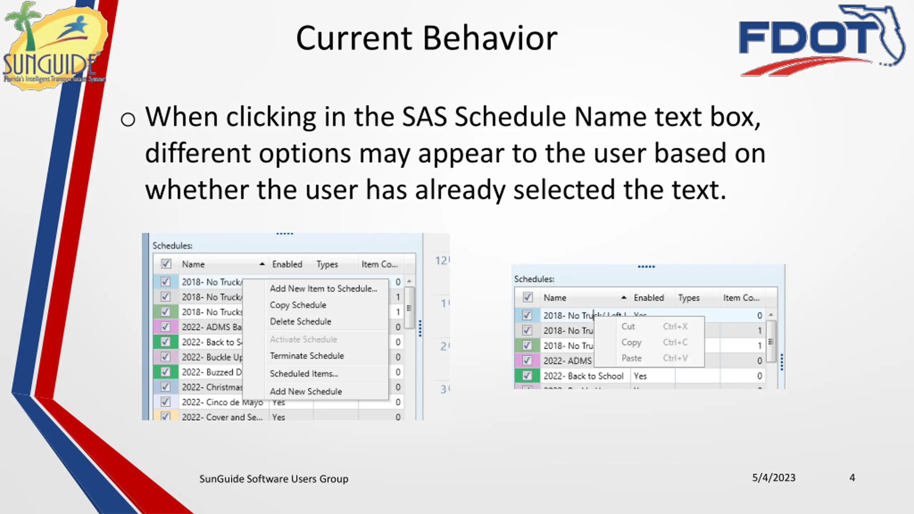Choose Paste in the text context menu
The height and width of the screenshot is (514, 914).
(632, 358)
